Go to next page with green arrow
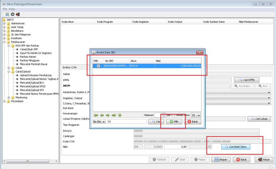Screen dimensions: 276x169 [x=107, y=115]
